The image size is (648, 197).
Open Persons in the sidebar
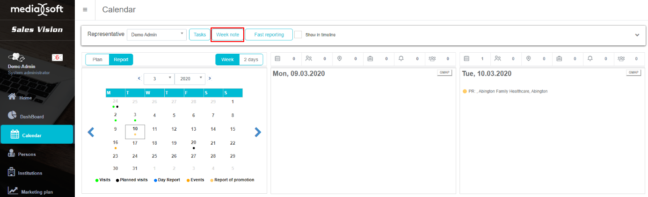pos(27,154)
